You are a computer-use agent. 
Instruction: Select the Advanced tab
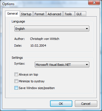55,14
